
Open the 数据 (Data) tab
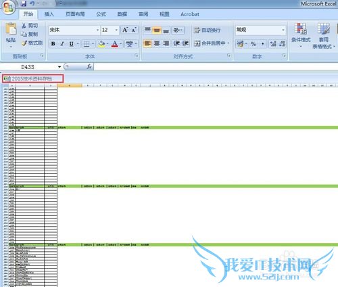point(122,14)
